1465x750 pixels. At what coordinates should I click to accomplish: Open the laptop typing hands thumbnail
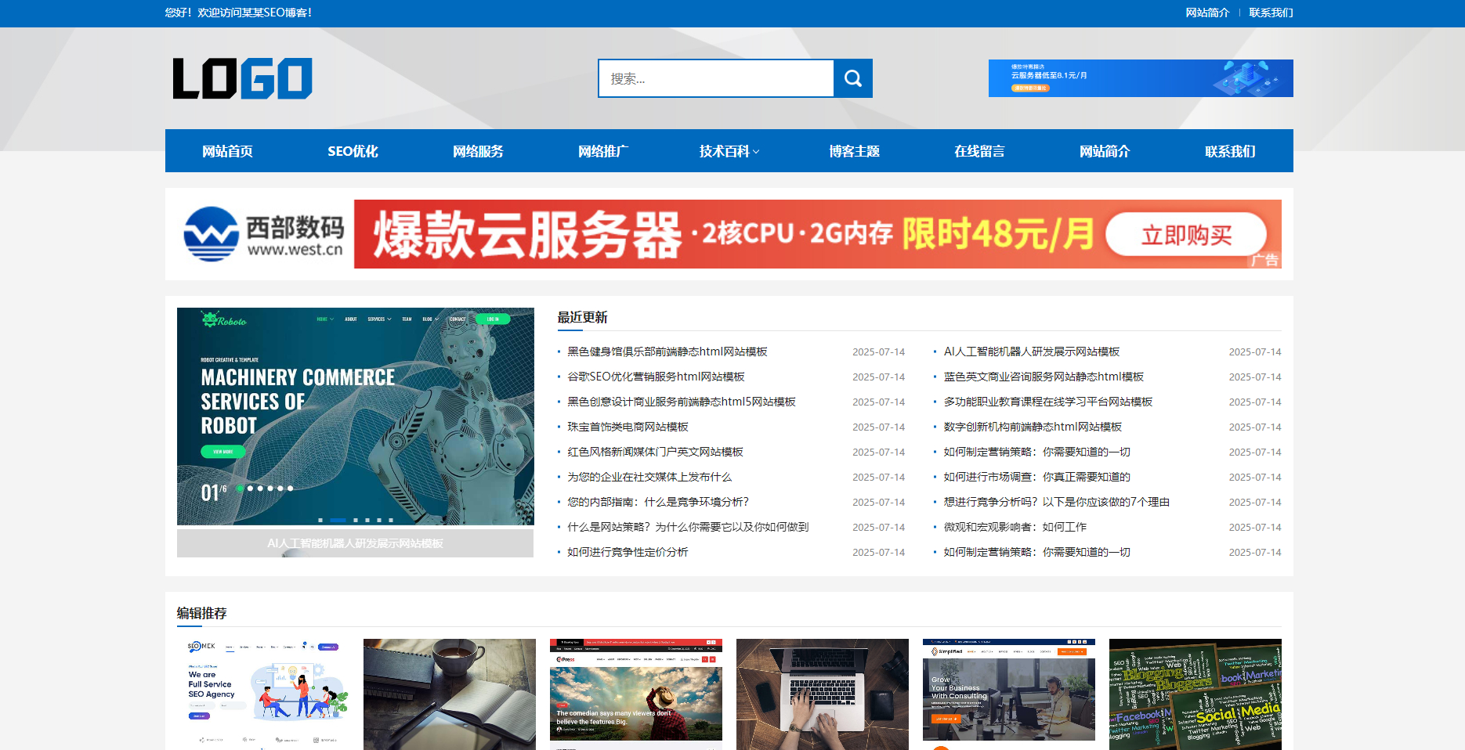822,694
